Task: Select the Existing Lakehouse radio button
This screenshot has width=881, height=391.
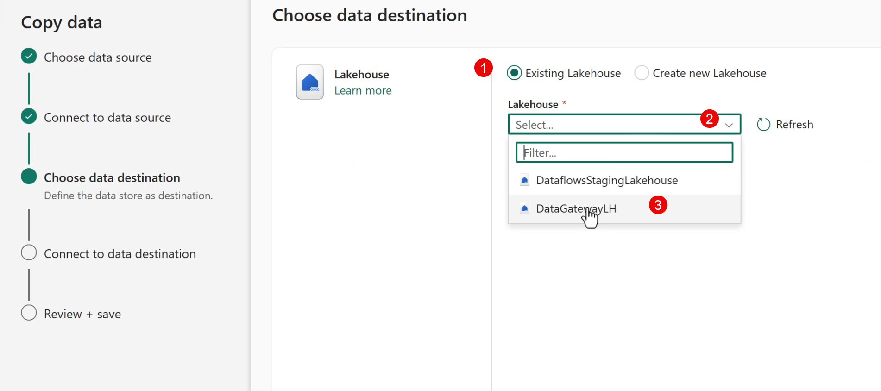Action: click(x=514, y=73)
